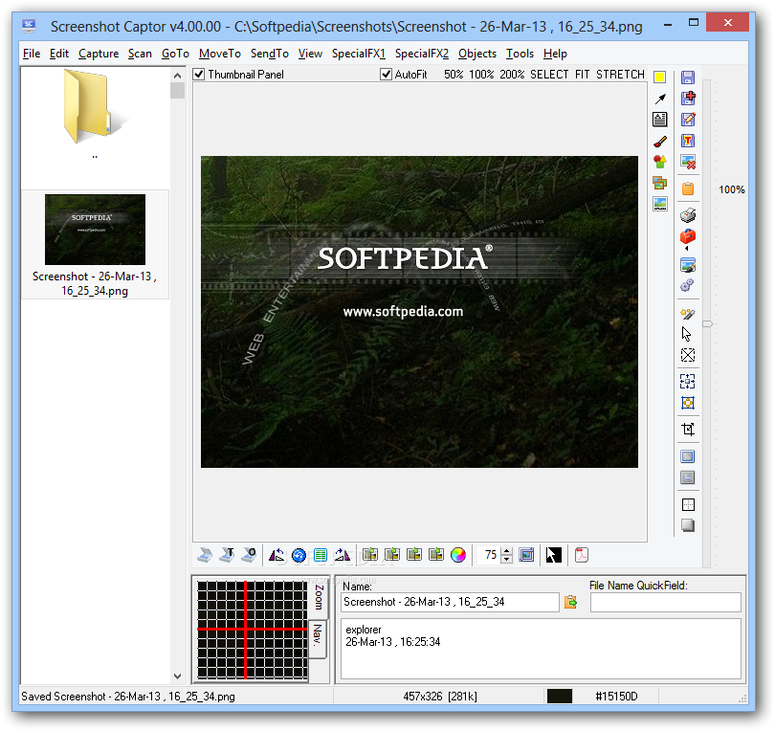Image resolution: width=775 pixels, height=731 pixels.
Task: Click the blue box with orange handles
Action: point(688,403)
